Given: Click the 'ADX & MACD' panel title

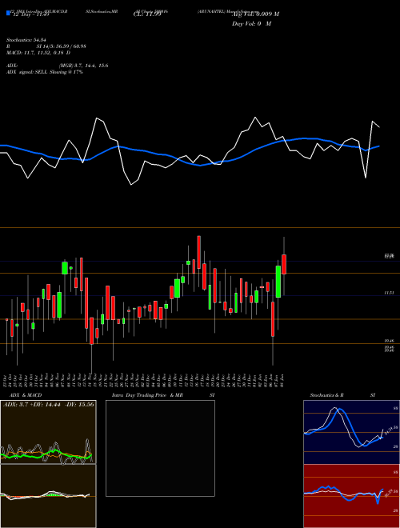Looking at the screenshot, I should [x=26, y=395].
